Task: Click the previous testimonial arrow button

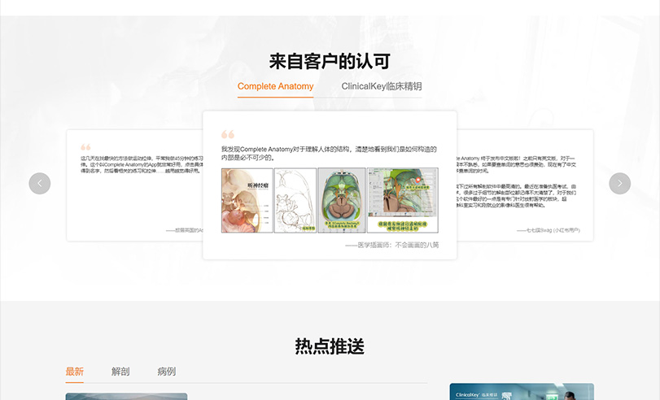Action: 40,184
